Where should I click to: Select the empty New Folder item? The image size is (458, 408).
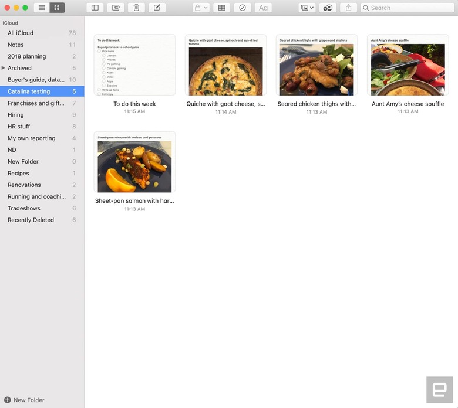[42, 161]
